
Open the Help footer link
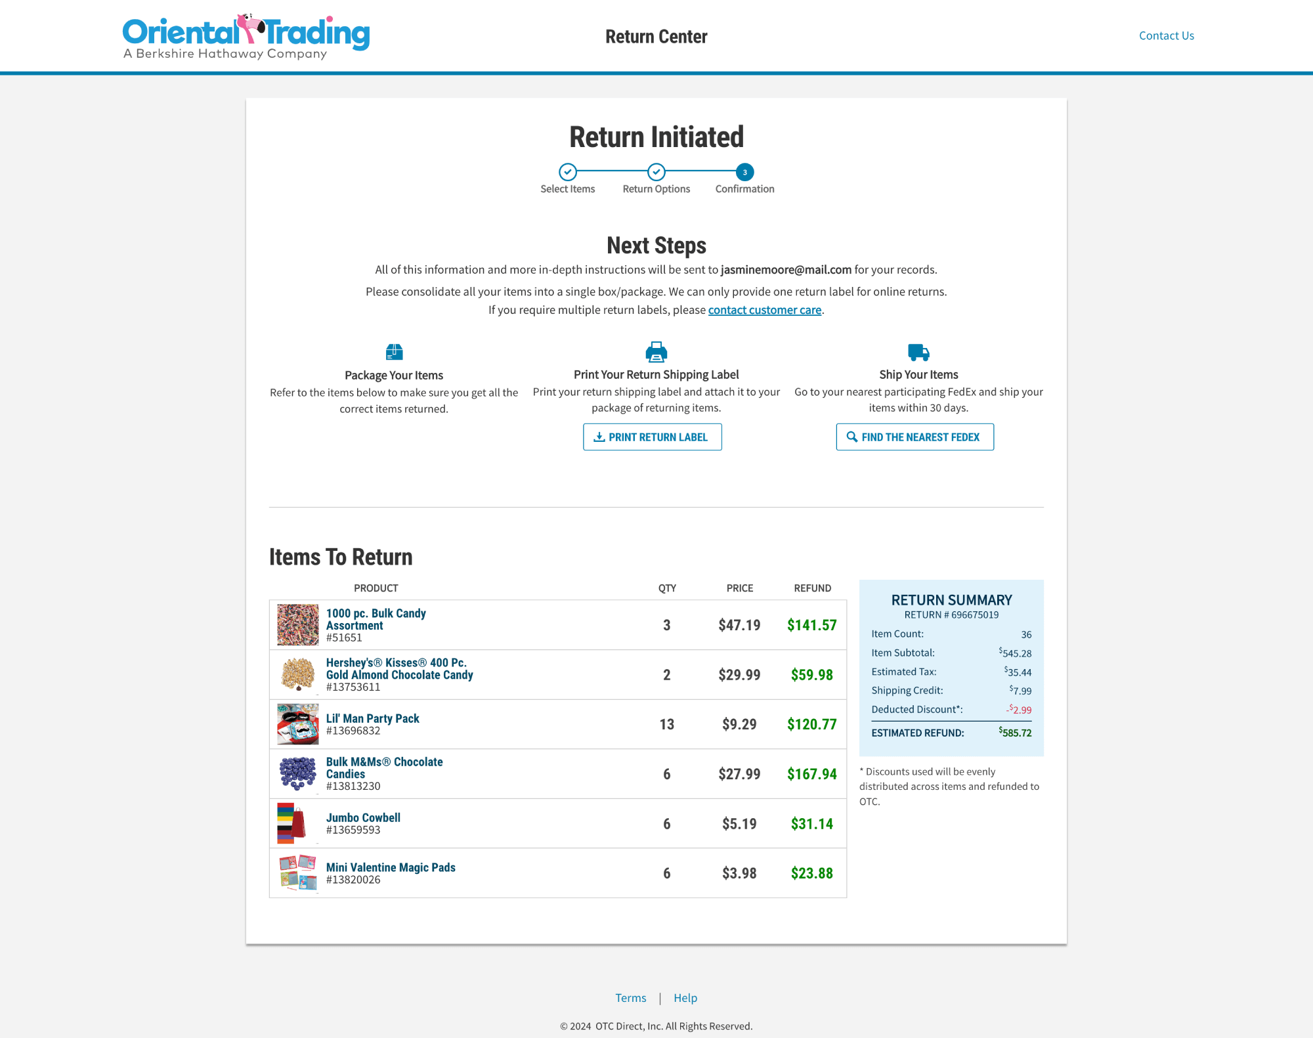(x=685, y=998)
